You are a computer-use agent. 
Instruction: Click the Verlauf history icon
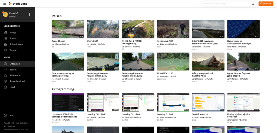[5, 50]
